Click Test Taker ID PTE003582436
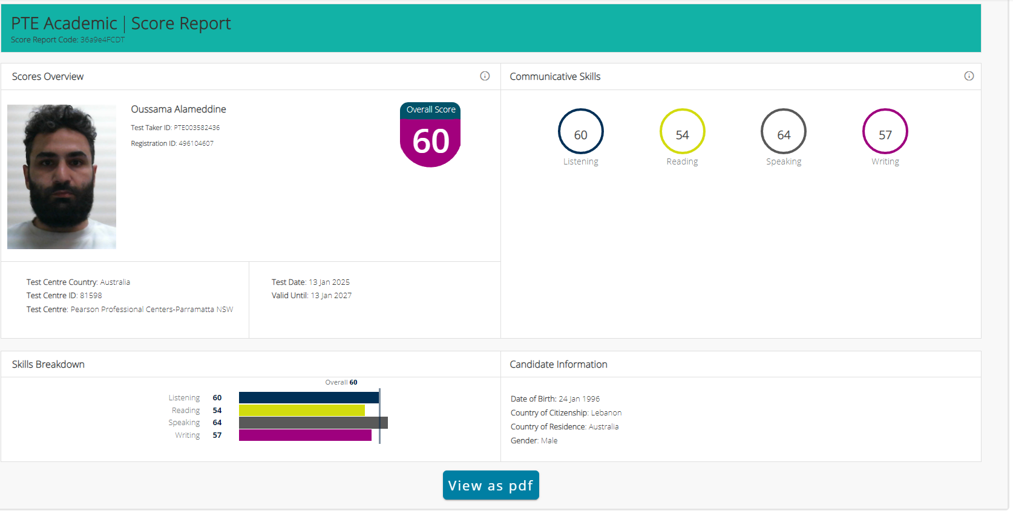Image resolution: width=1013 pixels, height=511 pixels. [175, 128]
